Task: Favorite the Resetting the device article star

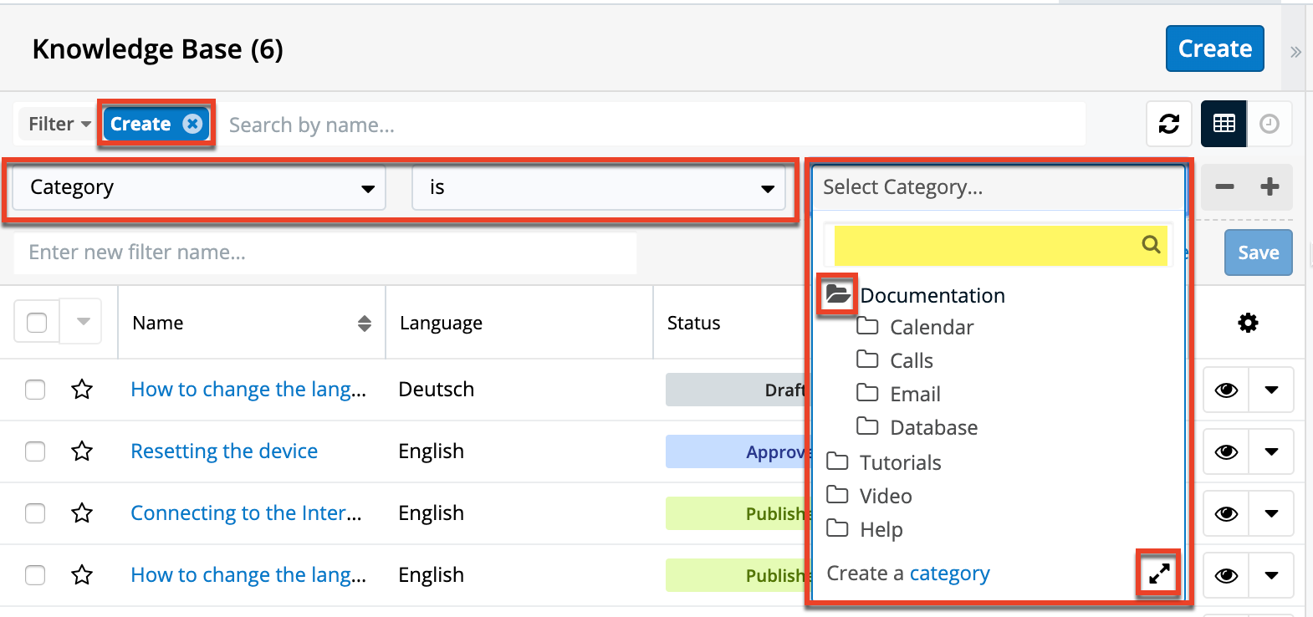Action: point(82,451)
